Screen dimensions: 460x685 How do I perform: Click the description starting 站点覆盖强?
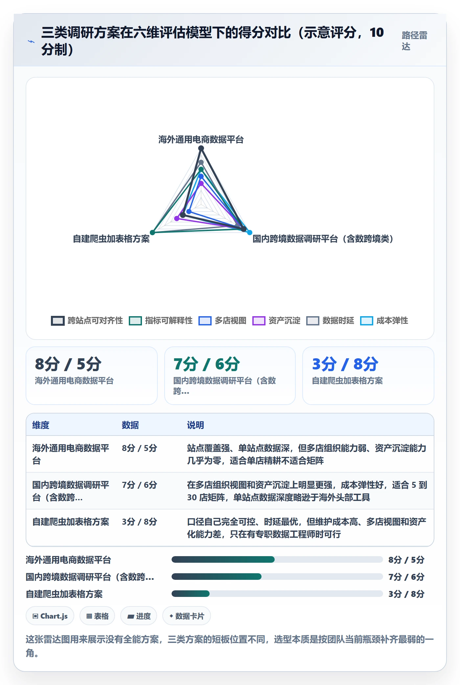click(x=307, y=454)
